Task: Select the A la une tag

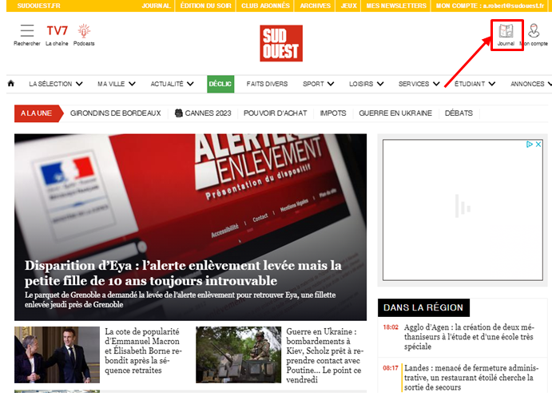Action: click(38, 113)
